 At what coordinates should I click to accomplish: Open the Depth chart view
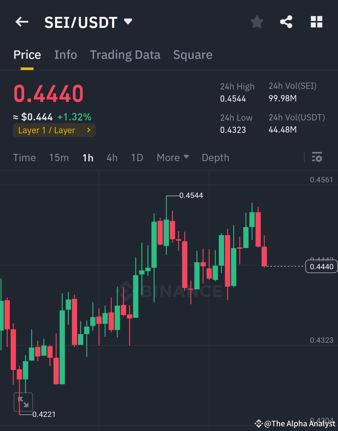click(x=215, y=157)
